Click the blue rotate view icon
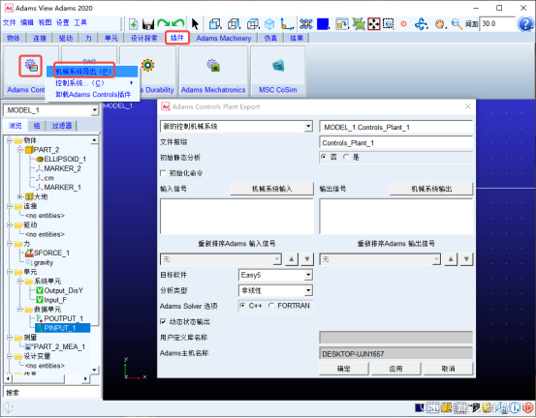Viewport: 536px width, 418px height. tap(421, 24)
